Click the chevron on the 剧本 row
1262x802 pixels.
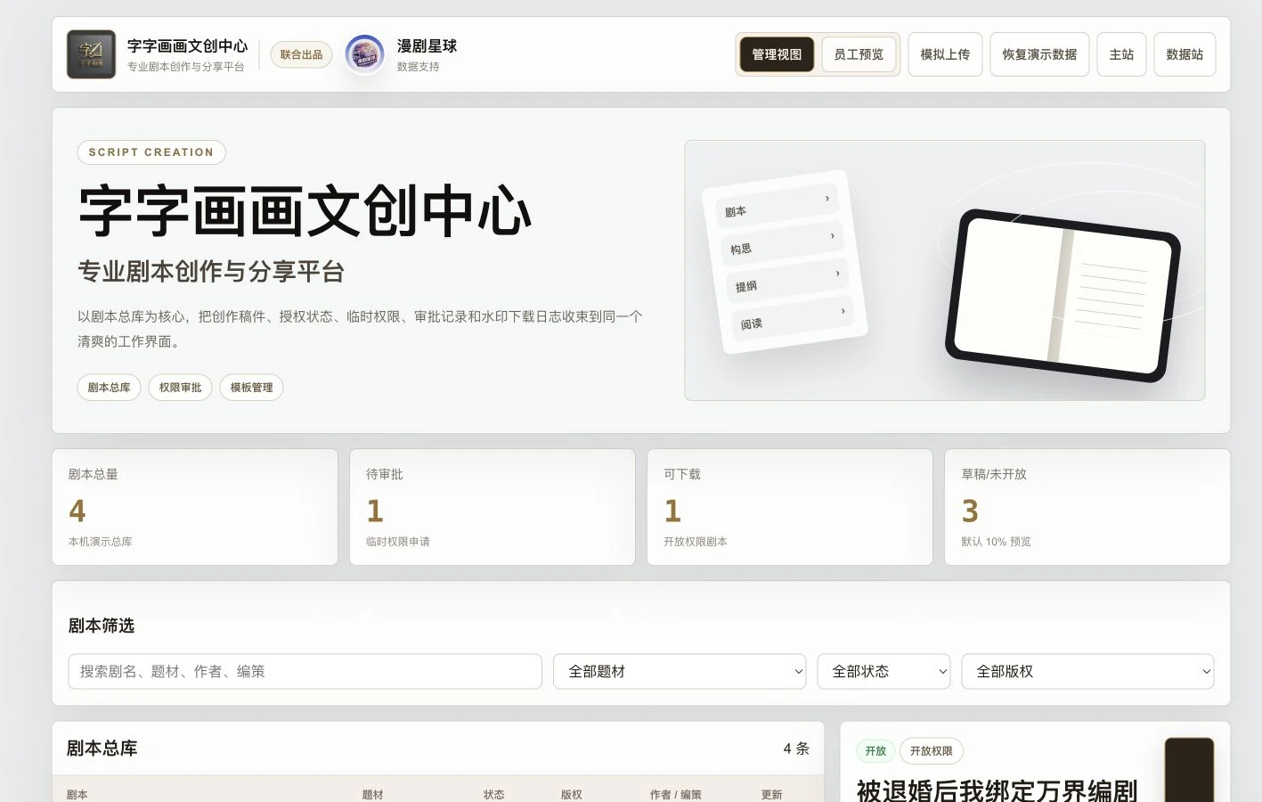click(x=827, y=199)
